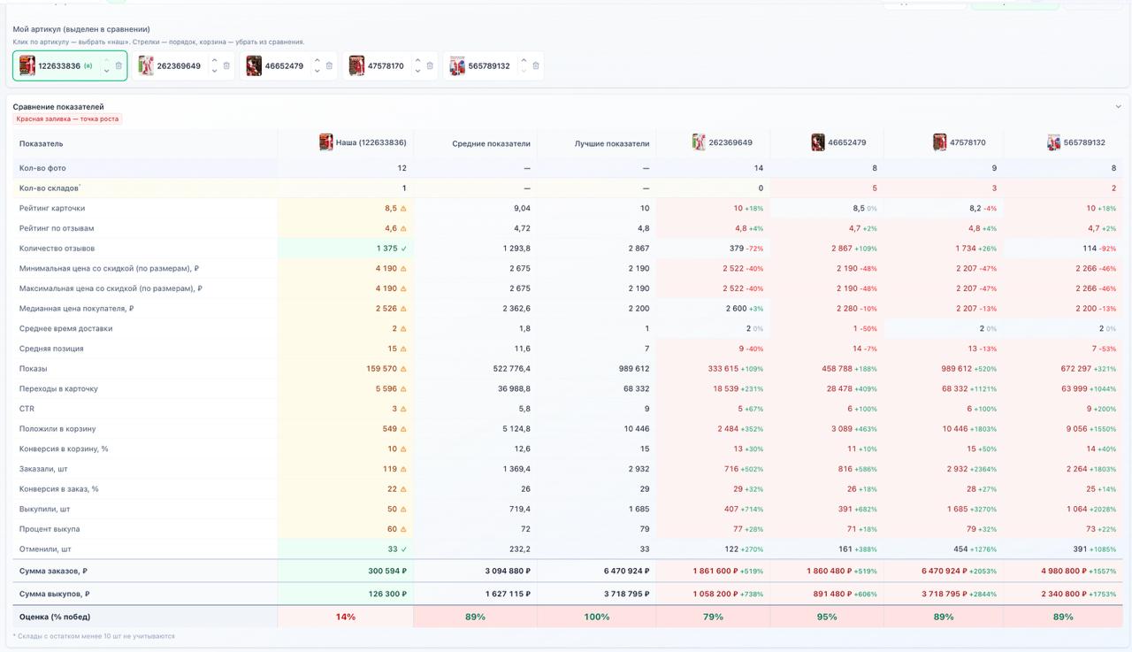1132x652 pixels.
Task: Remove article 47578170 via trash icon
Action: (x=430, y=65)
